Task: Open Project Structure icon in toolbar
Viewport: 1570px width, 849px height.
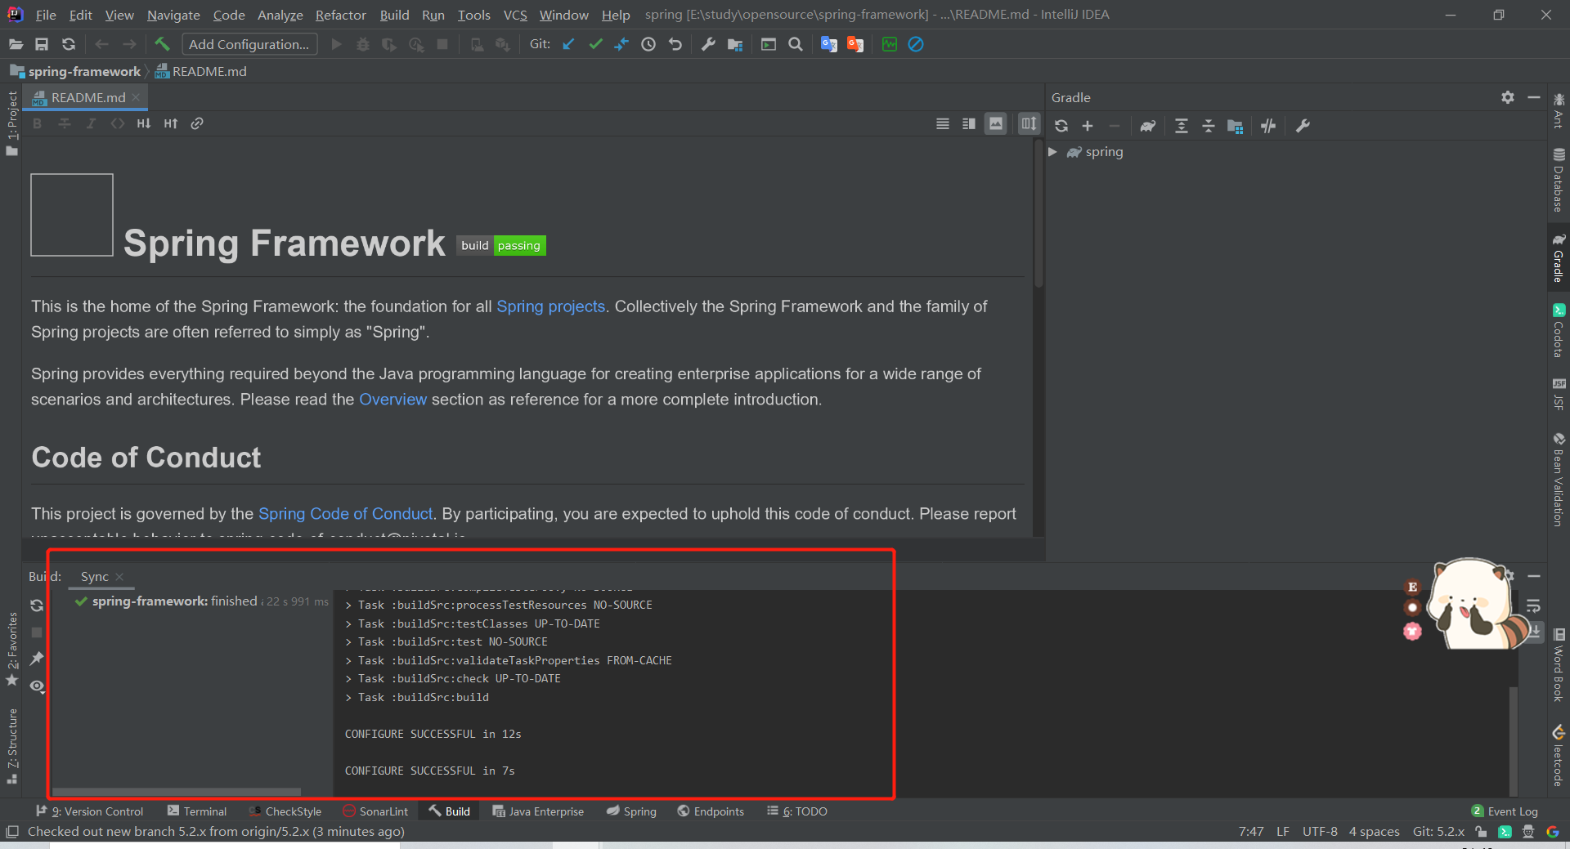Action: (x=735, y=44)
